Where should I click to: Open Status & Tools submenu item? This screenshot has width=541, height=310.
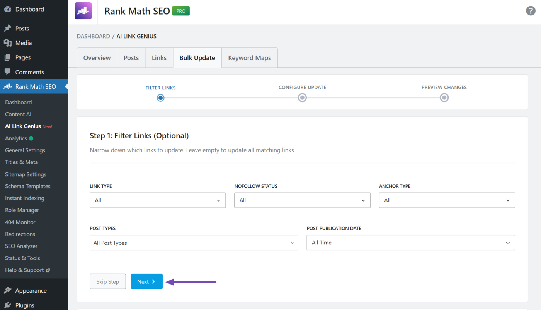(x=22, y=258)
